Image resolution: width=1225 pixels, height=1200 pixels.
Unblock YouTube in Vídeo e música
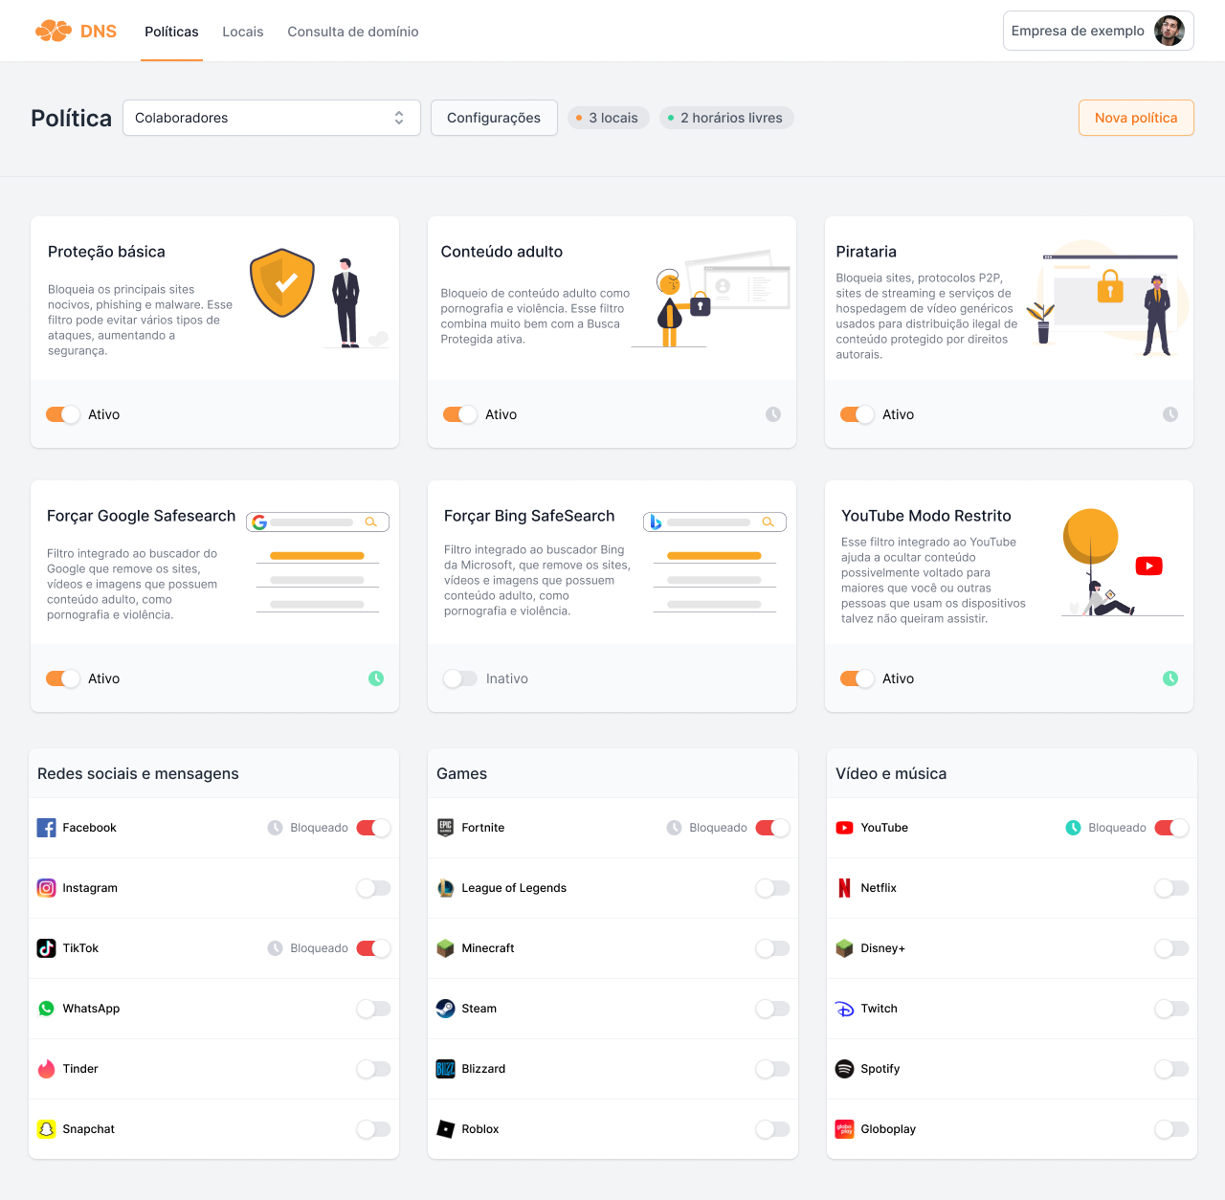coord(1171,828)
